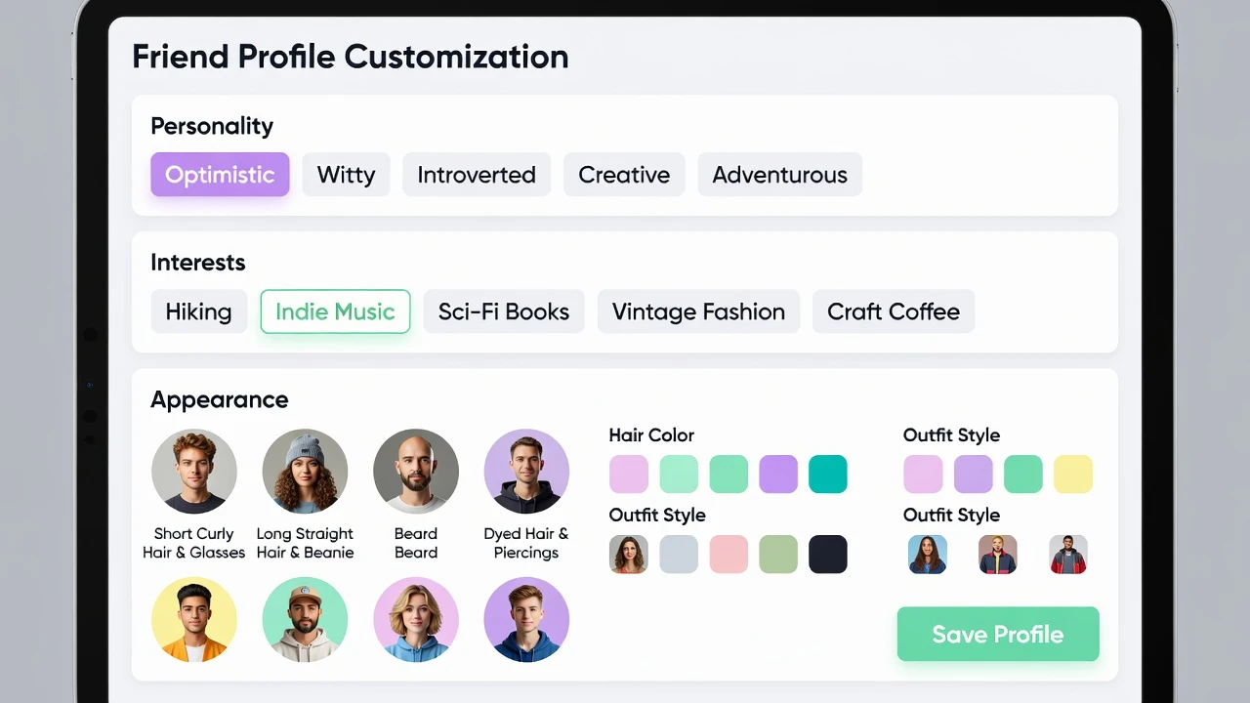
Task: Pick the yellow Outfit Style swatch
Action: click(x=1073, y=475)
